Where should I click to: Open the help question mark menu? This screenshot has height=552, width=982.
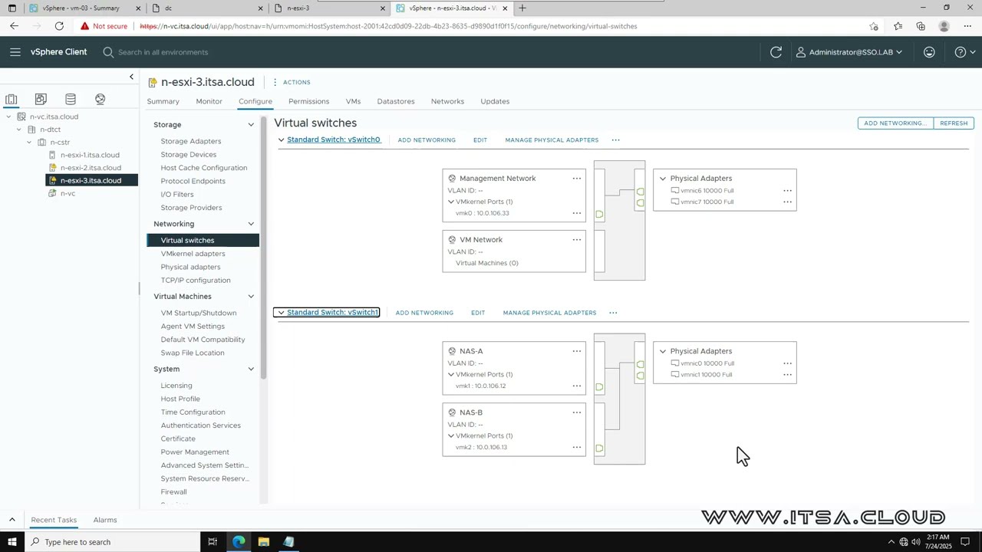click(x=964, y=52)
